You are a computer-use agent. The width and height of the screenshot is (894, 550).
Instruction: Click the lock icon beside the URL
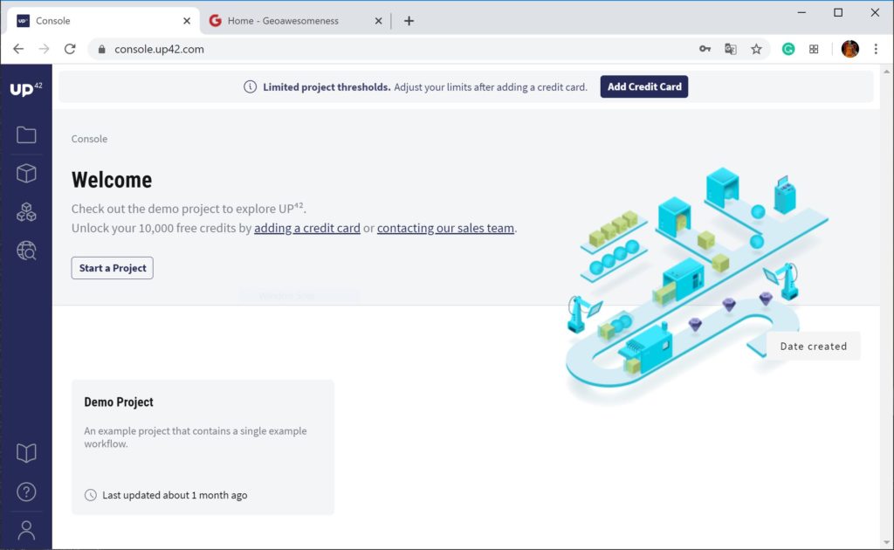tap(101, 49)
